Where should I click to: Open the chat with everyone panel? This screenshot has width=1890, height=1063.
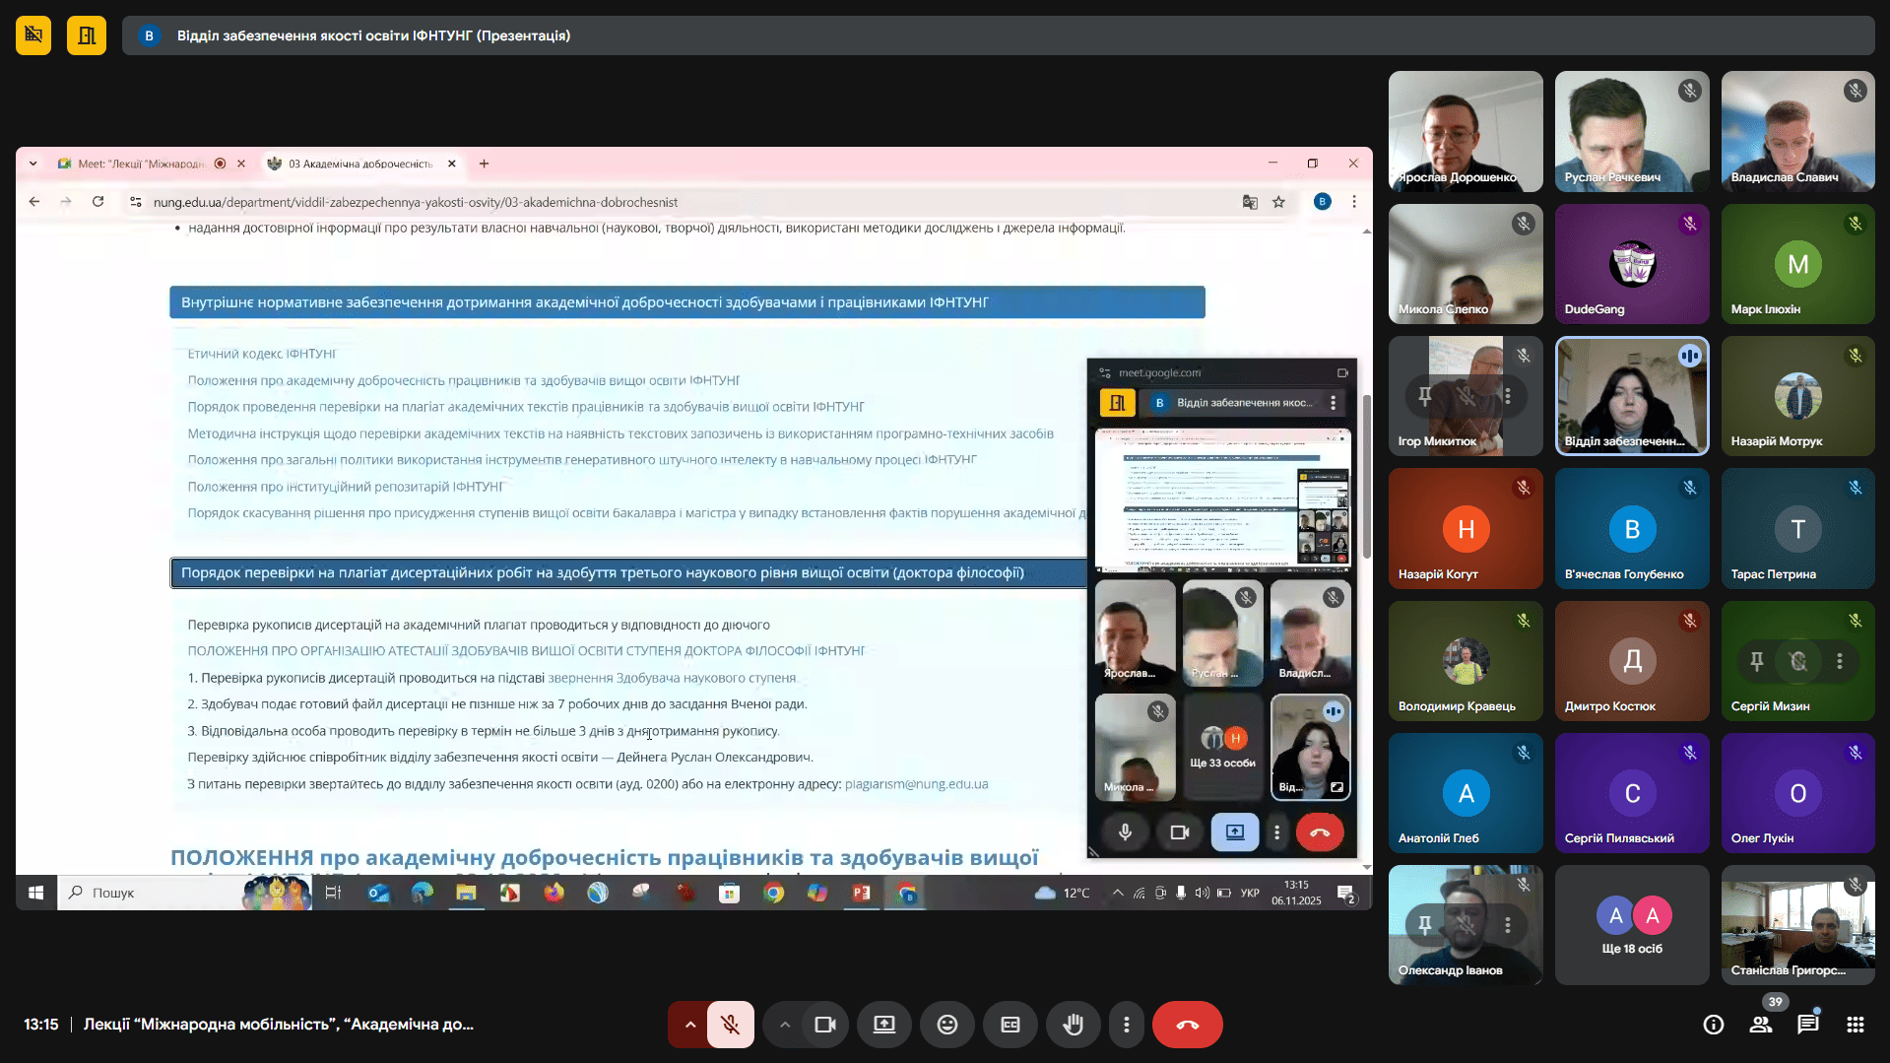click(1807, 1025)
